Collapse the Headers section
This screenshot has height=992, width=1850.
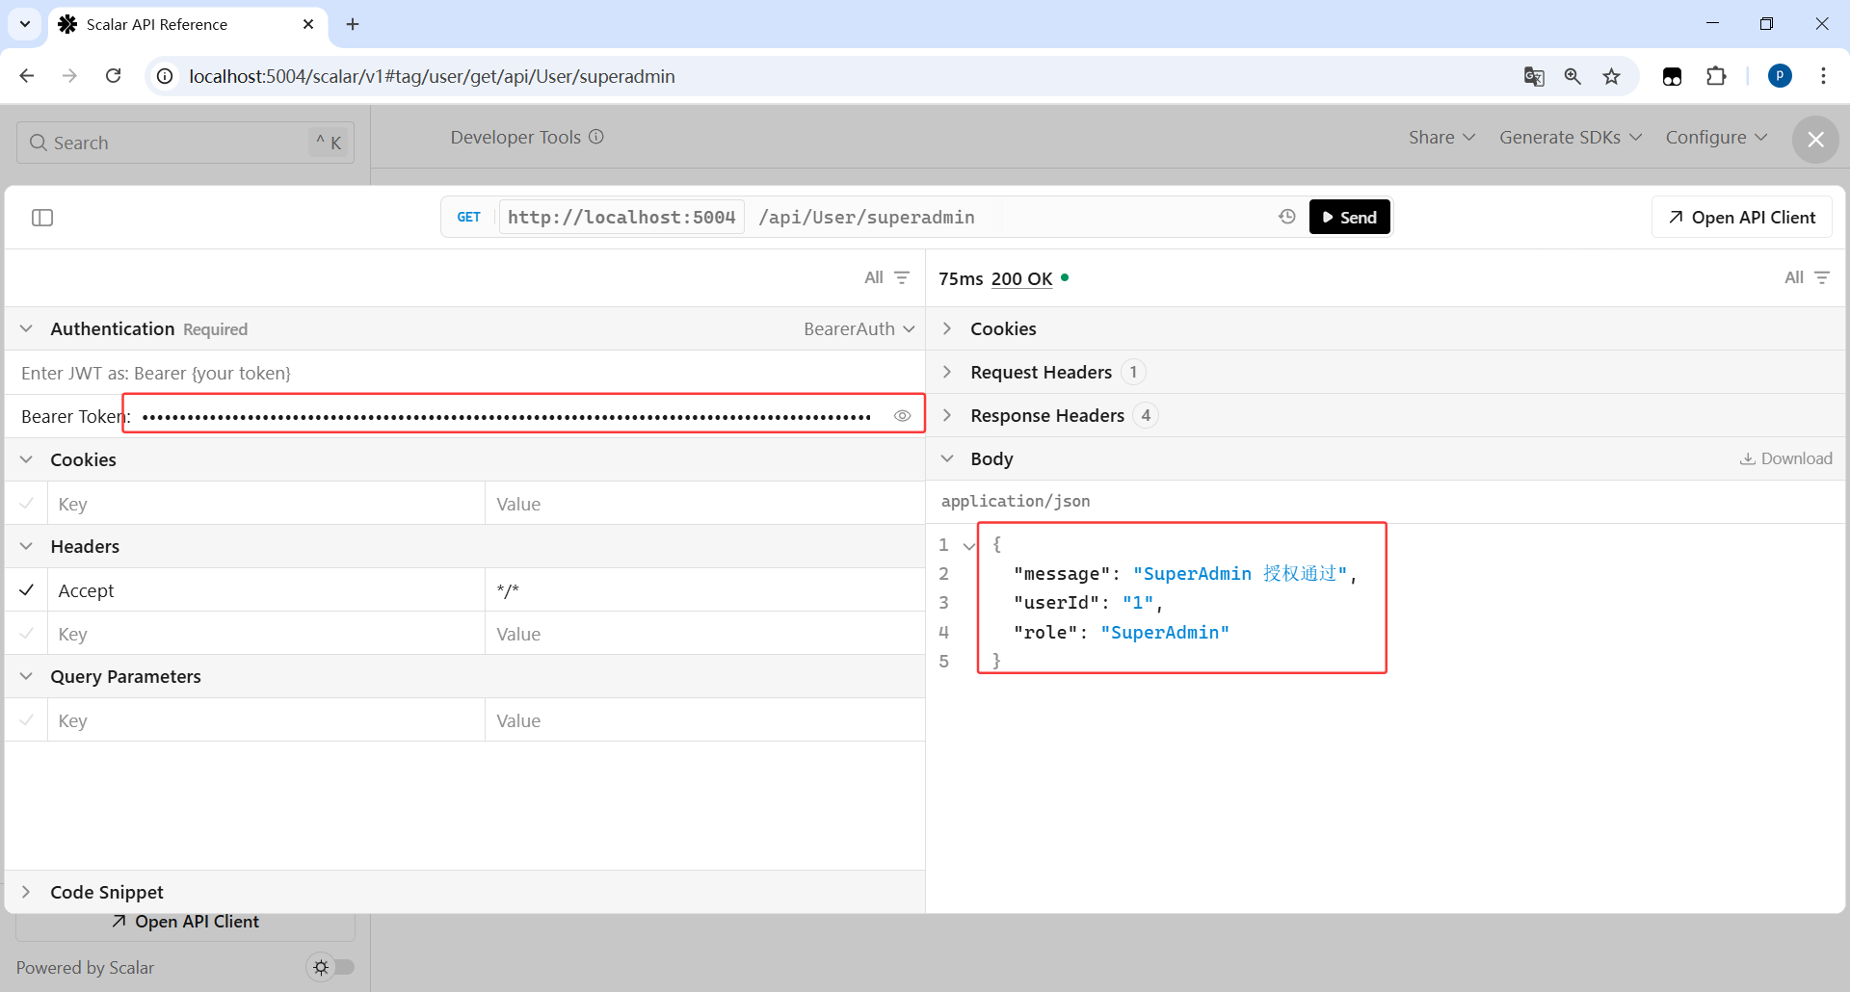[26, 546]
